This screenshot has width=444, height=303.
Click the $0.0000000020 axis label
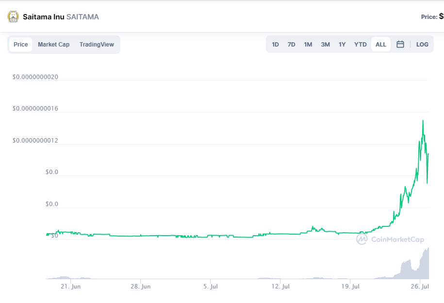35,77
